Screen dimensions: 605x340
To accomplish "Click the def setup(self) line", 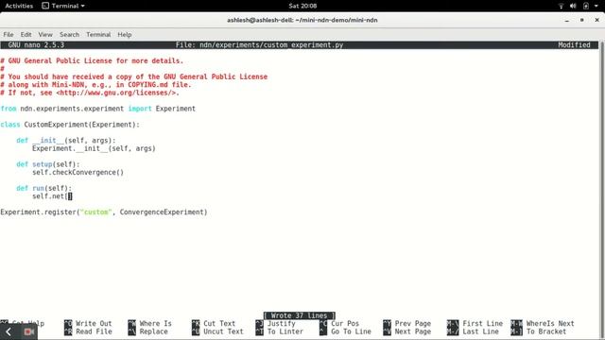I will pos(48,164).
